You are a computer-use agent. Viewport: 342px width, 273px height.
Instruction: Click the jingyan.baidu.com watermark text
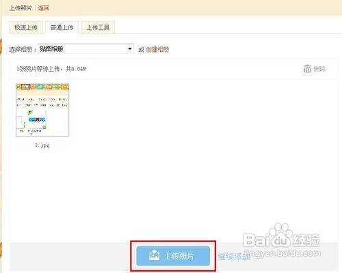pos(282,253)
